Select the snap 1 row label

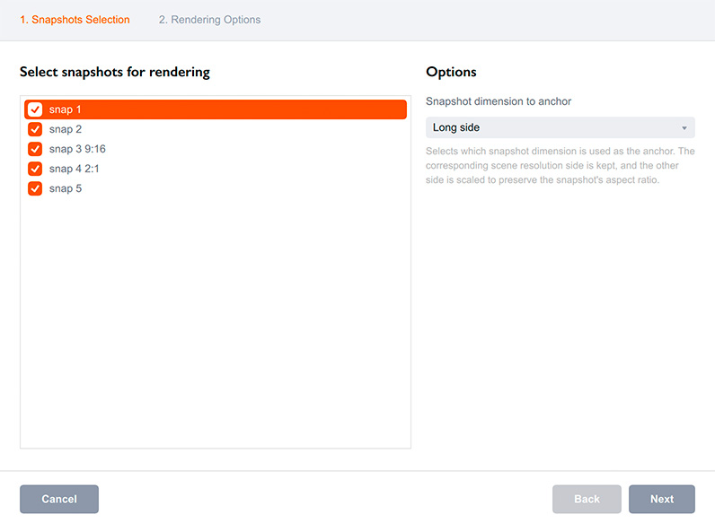pos(66,109)
